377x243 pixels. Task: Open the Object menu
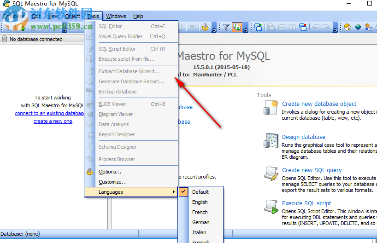(73, 16)
